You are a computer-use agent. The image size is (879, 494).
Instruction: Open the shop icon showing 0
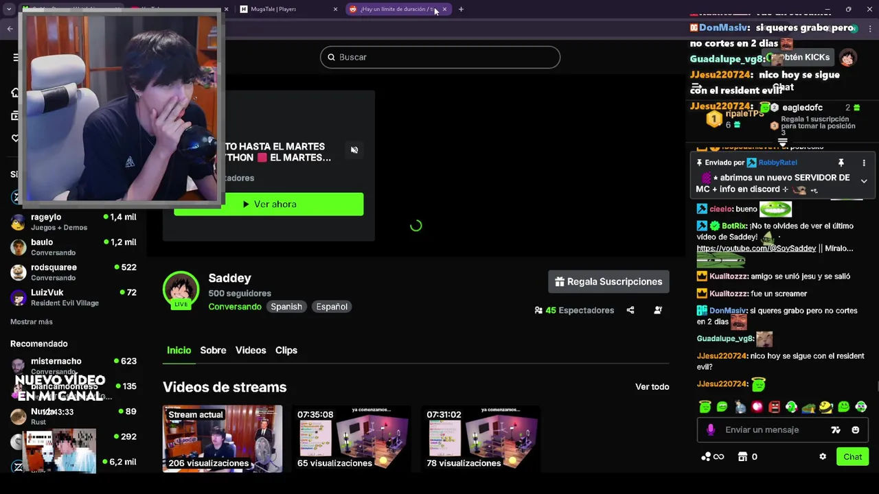point(747,457)
